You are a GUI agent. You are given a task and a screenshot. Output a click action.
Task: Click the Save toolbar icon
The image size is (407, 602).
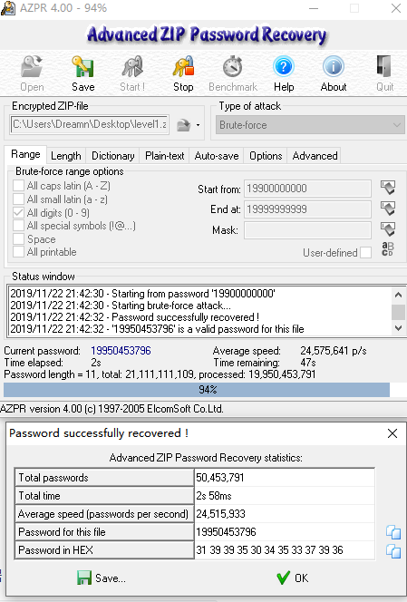82,73
